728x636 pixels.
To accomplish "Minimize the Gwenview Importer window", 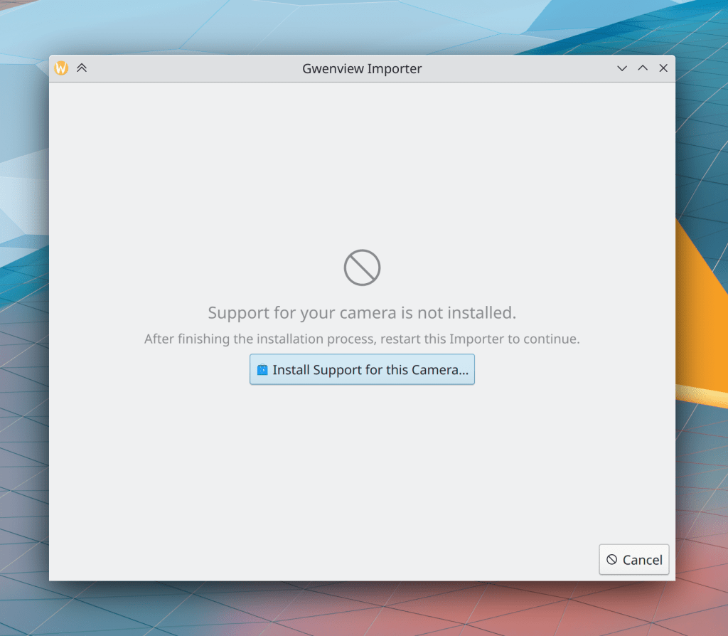I will [x=622, y=68].
